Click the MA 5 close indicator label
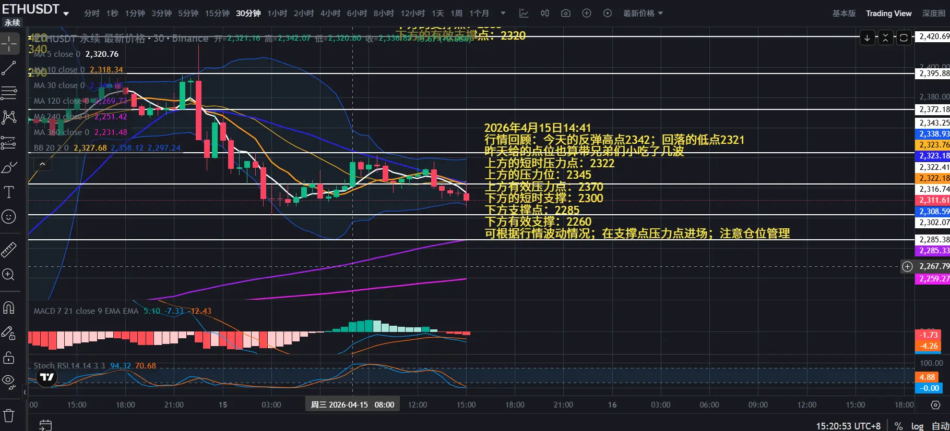Image resolution: width=950 pixels, height=431 pixels. (57, 54)
